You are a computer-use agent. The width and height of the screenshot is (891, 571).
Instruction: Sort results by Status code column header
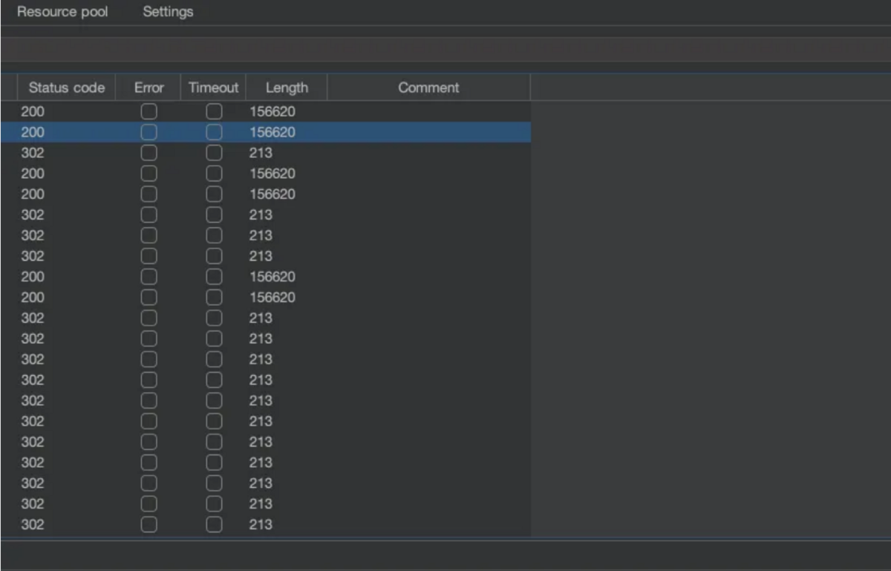coord(67,88)
